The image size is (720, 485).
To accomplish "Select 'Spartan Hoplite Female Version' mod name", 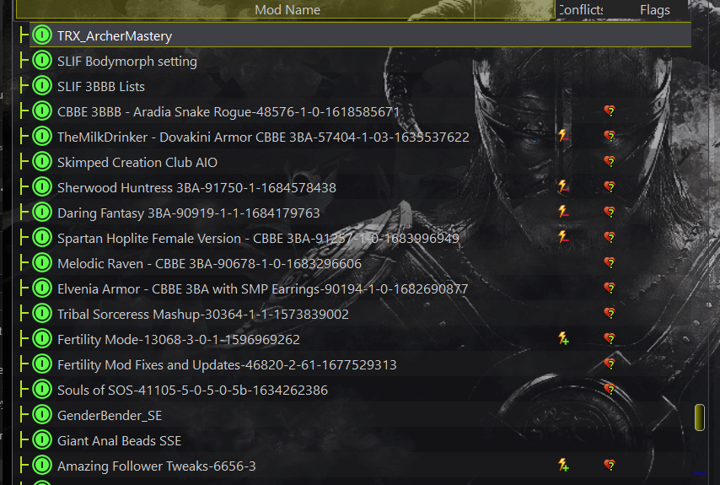I will pos(258,238).
